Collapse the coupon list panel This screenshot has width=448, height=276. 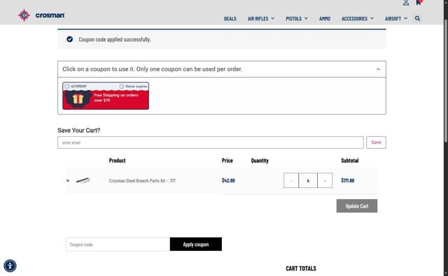pos(378,69)
